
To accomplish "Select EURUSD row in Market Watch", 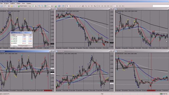I will coord(22,37).
